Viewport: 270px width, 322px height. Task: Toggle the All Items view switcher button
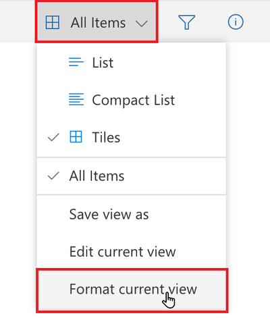click(x=97, y=22)
